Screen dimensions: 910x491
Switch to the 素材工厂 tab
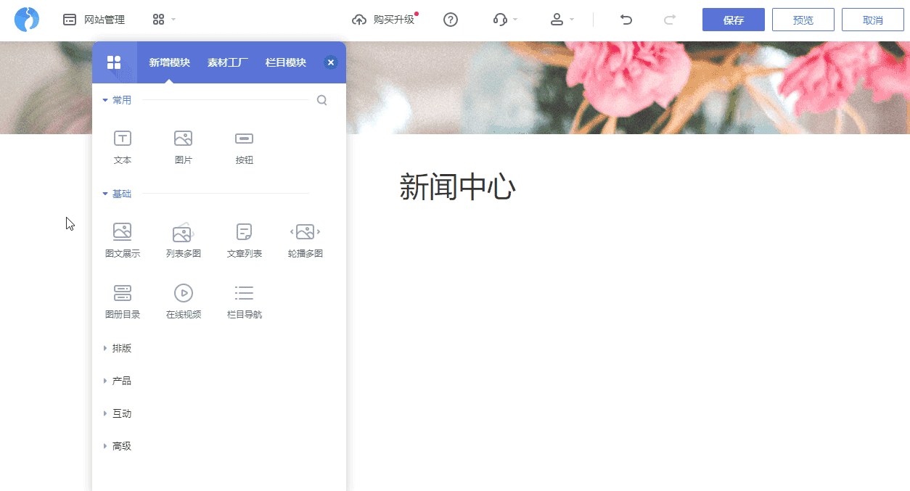point(228,62)
